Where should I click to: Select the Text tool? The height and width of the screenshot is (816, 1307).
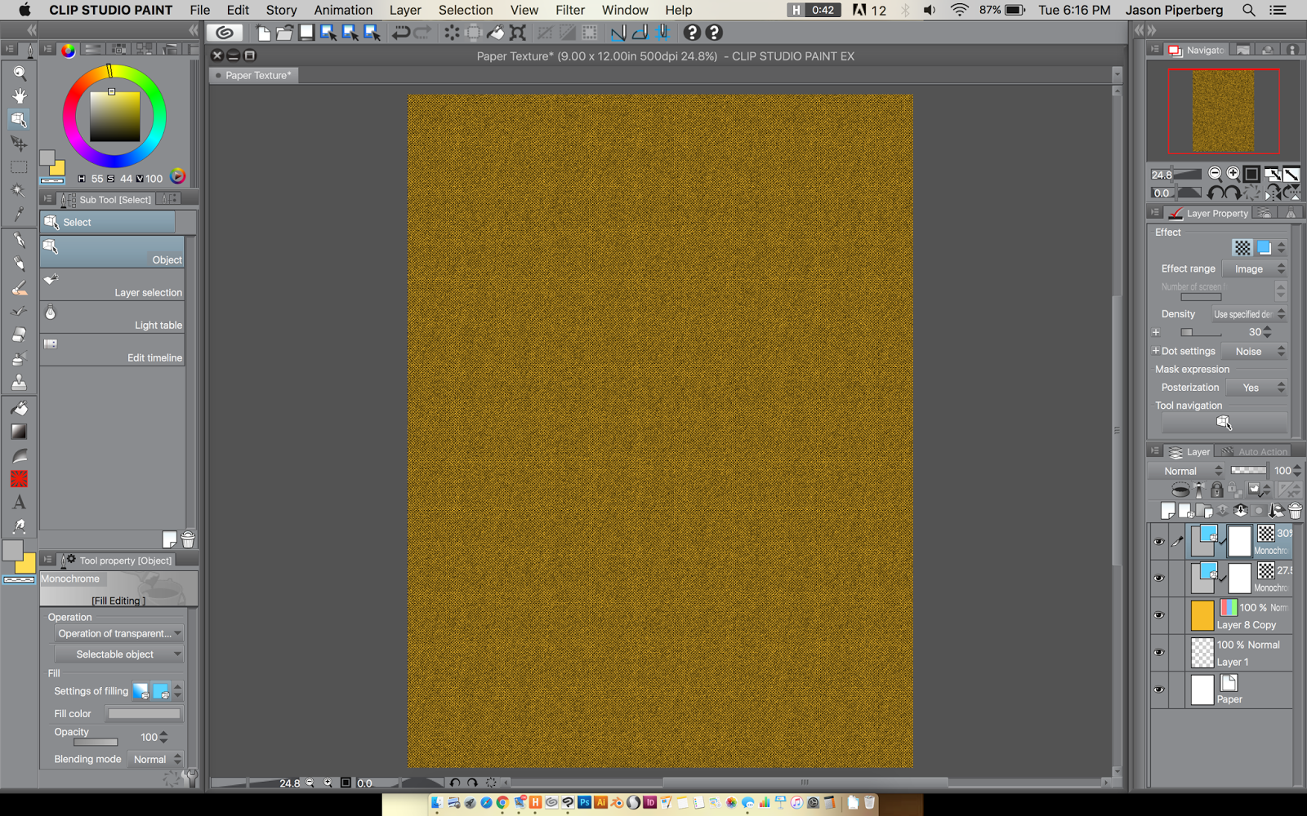click(x=18, y=502)
